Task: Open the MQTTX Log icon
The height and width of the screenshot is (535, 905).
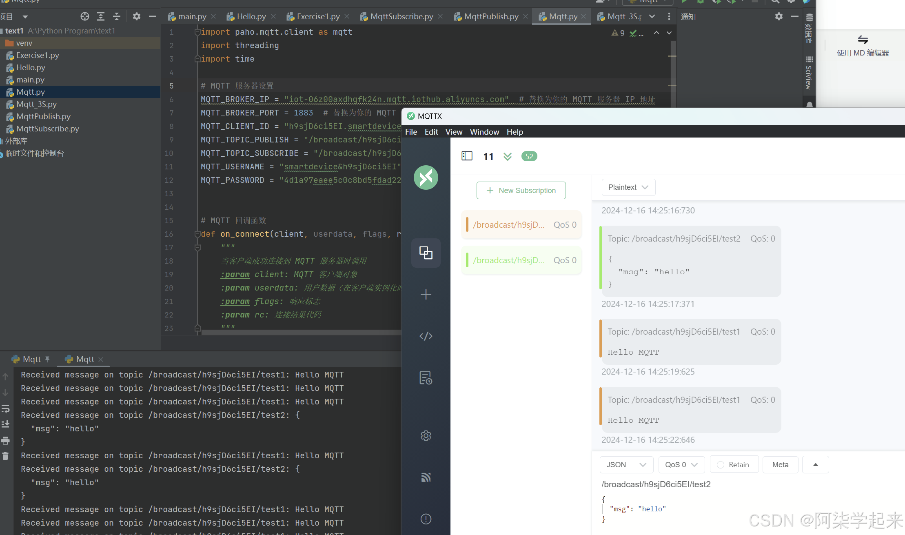Action: tap(426, 378)
